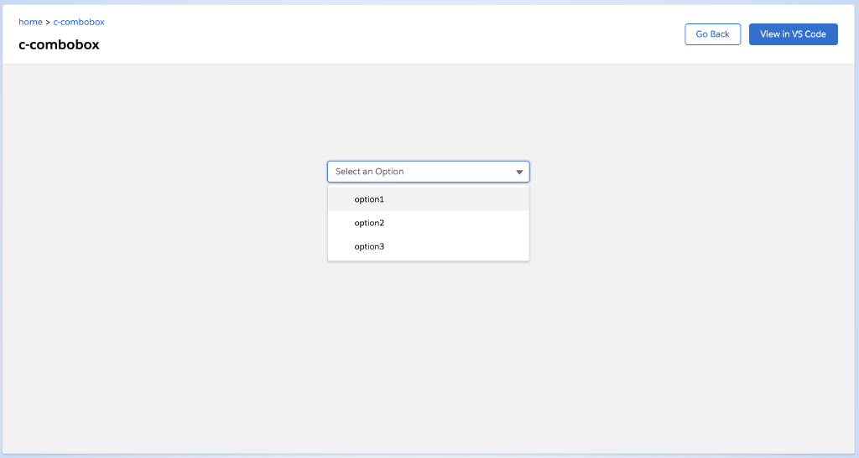Click the breadcrumb separator after home
Image resolution: width=859 pixels, height=458 pixels.
[x=48, y=22]
